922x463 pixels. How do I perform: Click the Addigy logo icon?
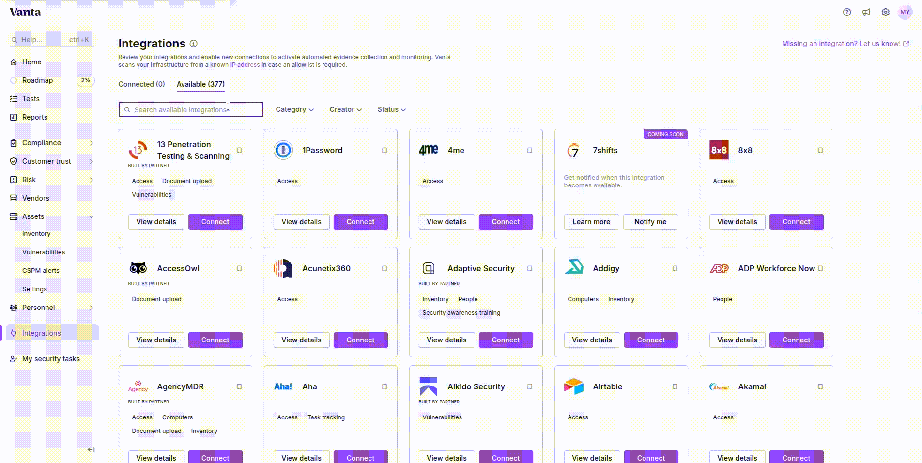(574, 267)
